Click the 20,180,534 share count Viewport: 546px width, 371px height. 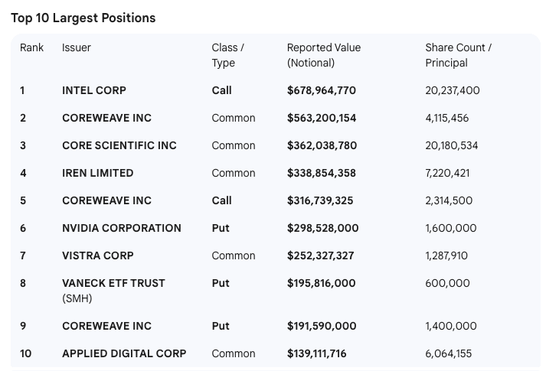[452, 145]
